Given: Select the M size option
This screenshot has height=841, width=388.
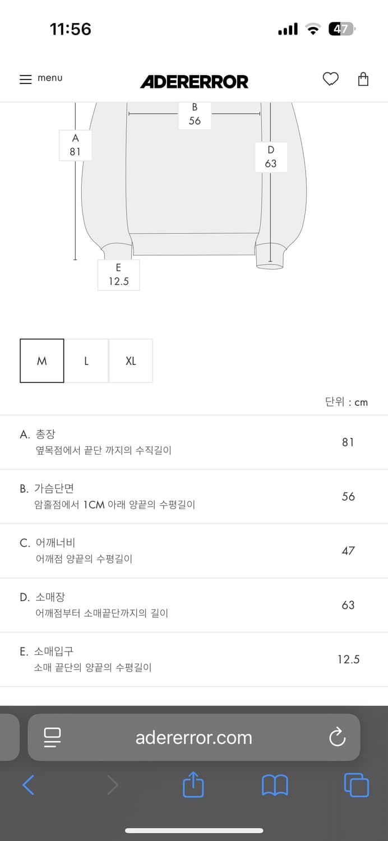Looking at the screenshot, I should 41,361.
